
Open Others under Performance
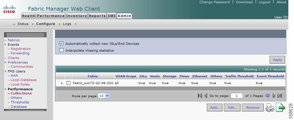pyautogui.click(x=16, y=98)
